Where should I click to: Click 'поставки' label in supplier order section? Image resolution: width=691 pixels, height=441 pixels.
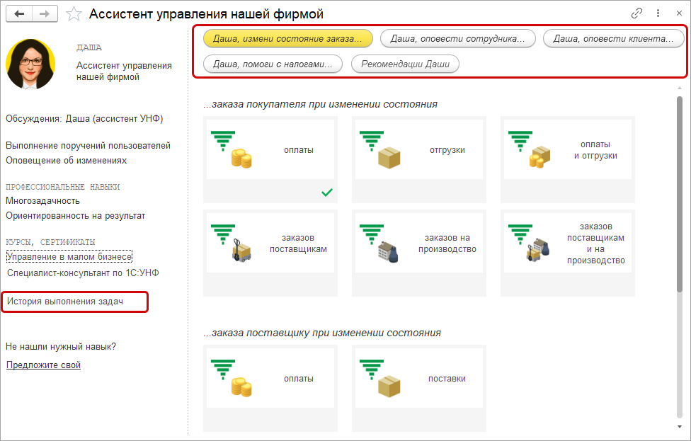[447, 379]
